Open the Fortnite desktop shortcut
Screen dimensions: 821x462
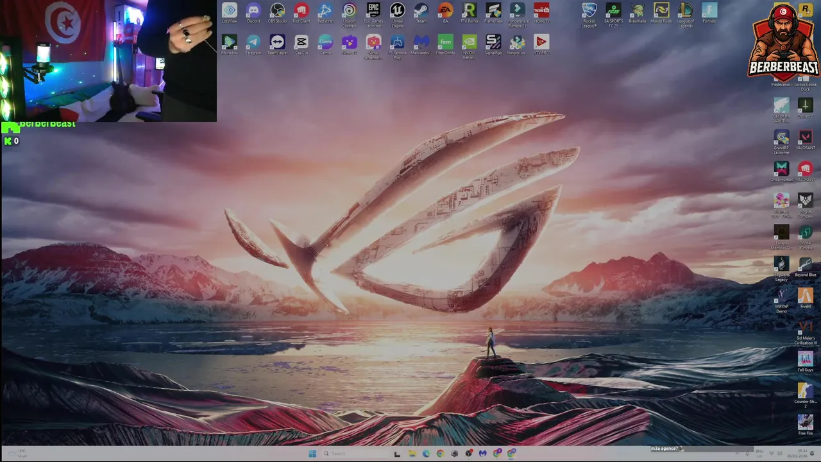(x=709, y=13)
